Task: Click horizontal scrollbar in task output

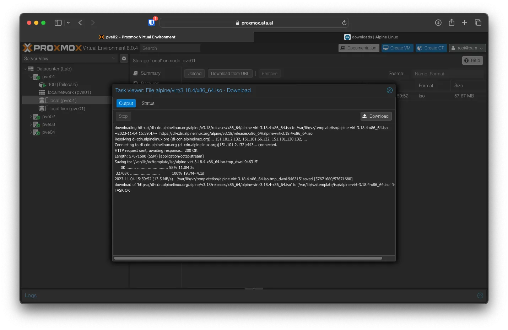Action: click(248, 258)
